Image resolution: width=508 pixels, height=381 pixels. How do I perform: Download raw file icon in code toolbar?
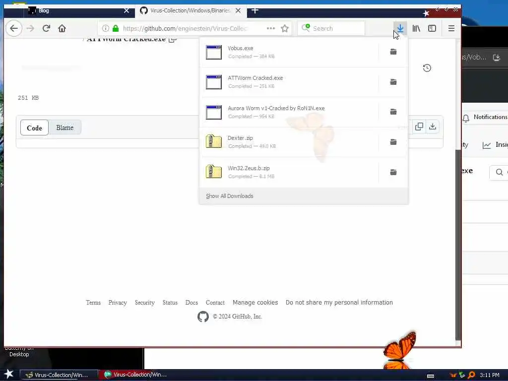point(433,127)
